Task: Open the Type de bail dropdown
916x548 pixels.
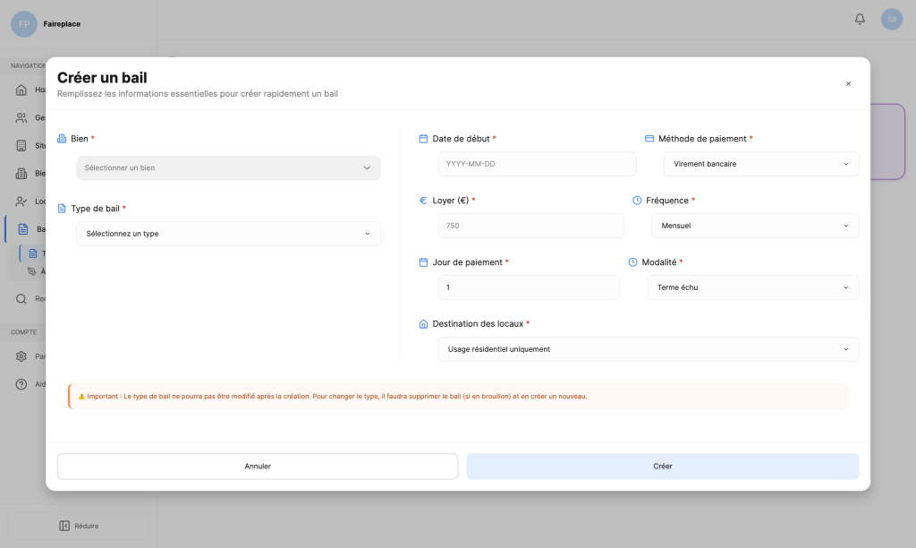Action: (228, 234)
